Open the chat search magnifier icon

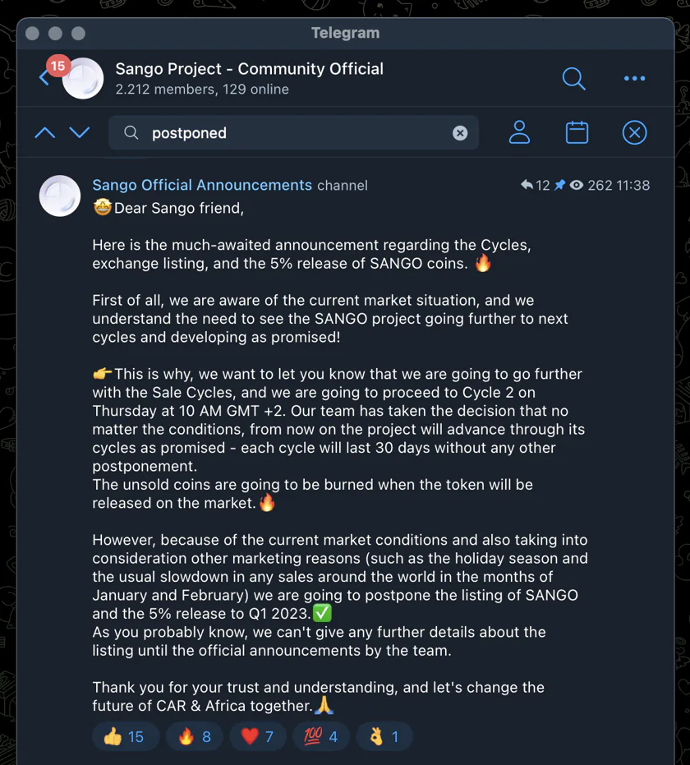pyautogui.click(x=573, y=79)
